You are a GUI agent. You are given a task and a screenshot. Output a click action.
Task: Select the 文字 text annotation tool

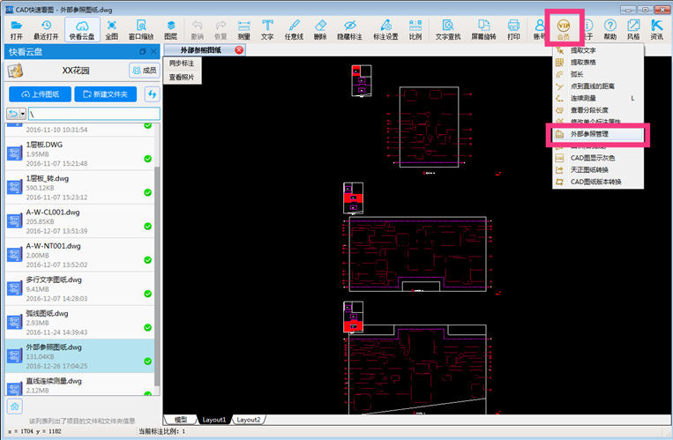coord(267,30)
